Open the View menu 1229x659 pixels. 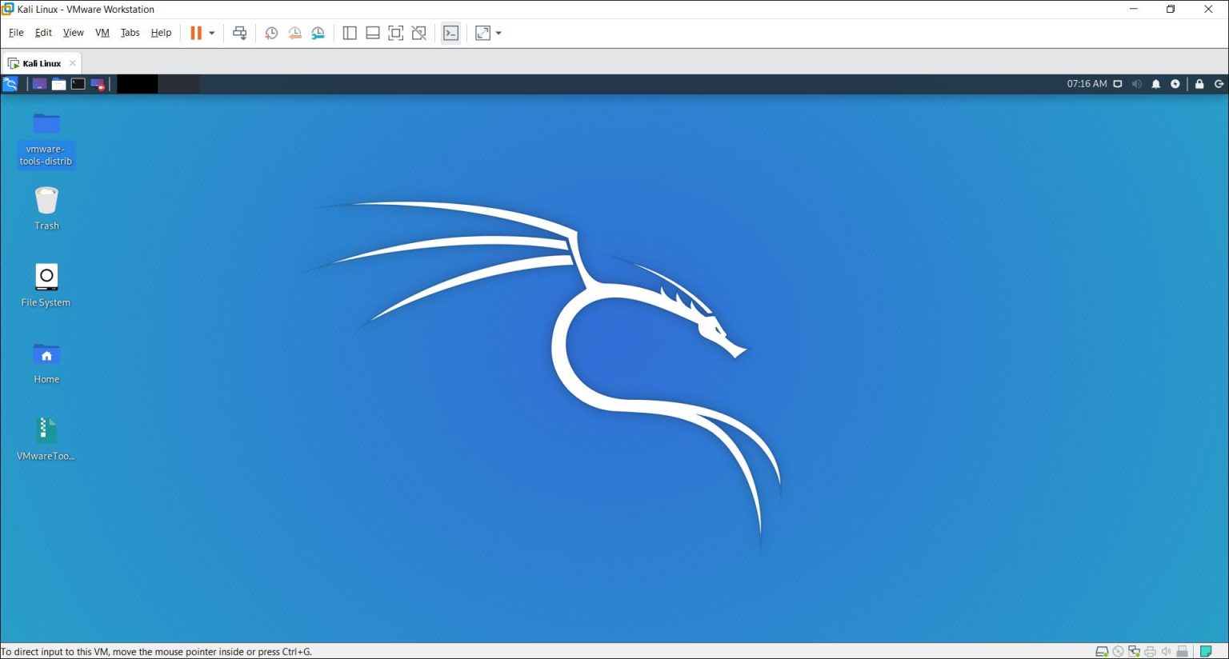click(x=73, y=33)
